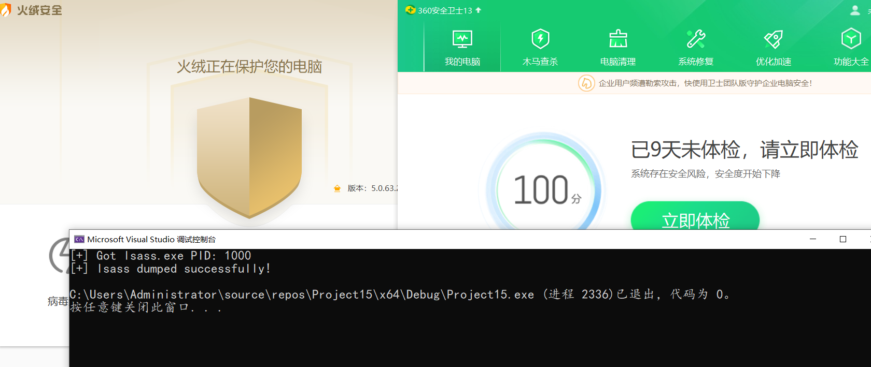Open 木马查杀 in 360安全卫士
This screenshot has height=367, width=871.
pos(540,48)
